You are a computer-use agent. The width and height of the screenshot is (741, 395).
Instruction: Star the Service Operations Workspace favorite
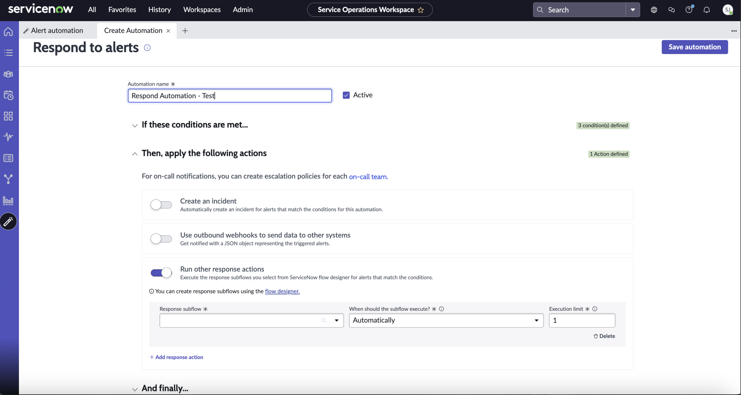pos(420,10)
